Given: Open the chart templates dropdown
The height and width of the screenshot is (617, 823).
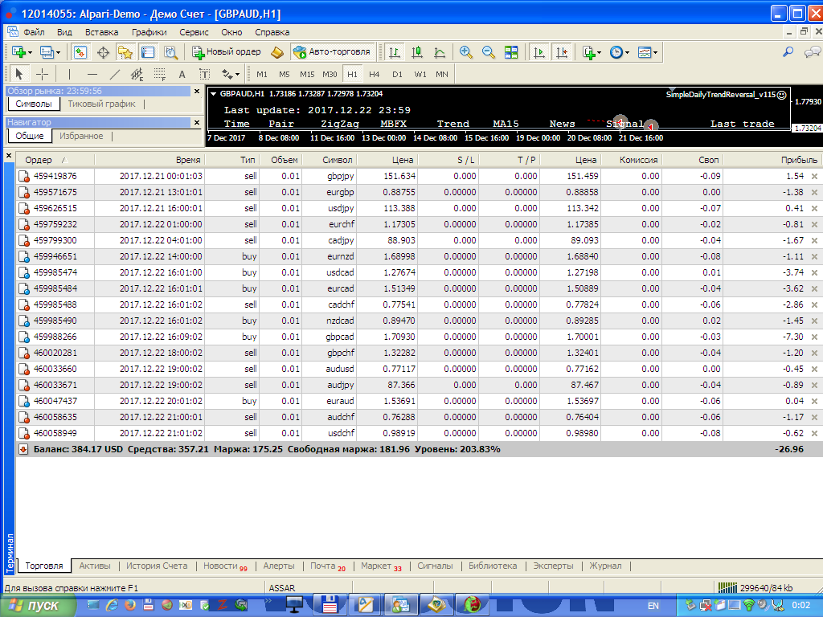Looking at the screenshot, I should pos(648,52).
